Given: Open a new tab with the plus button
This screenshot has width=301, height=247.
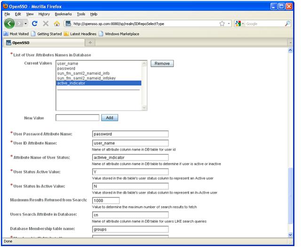Looking at the screenshot, I should (90, 43).
